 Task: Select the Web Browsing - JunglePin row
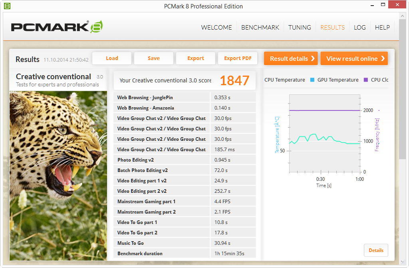click(x=185, y=98)
